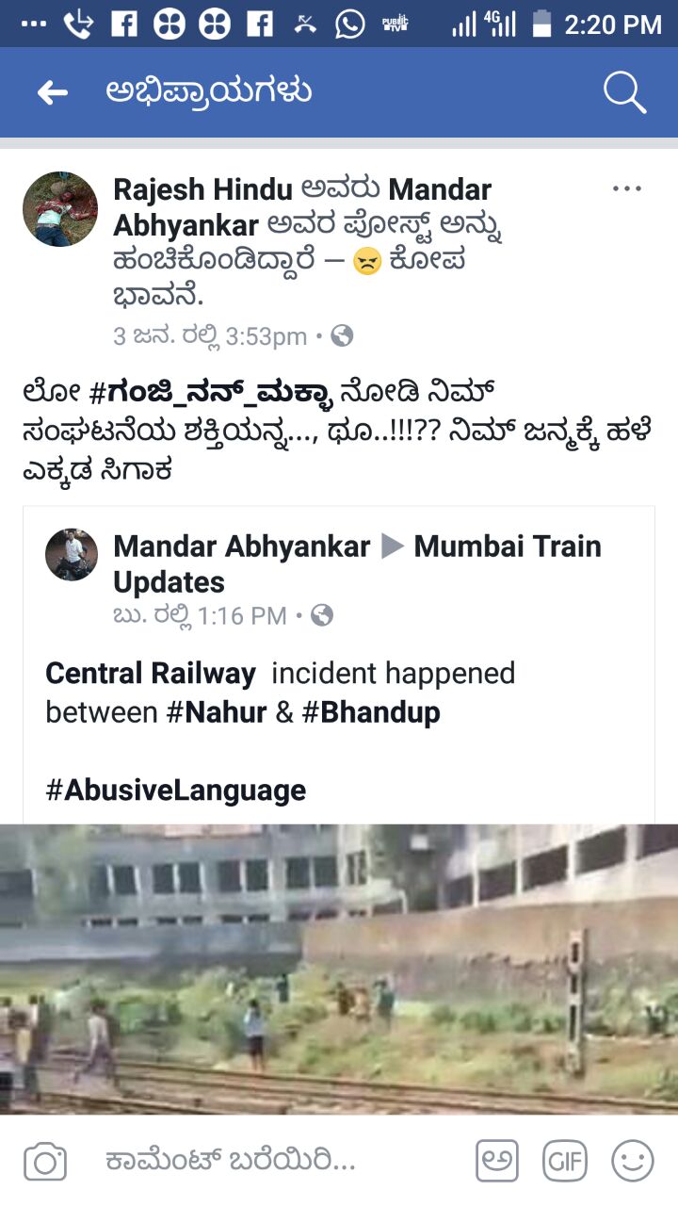Open the emoji smiley picker
This screenshot has width=678, height=1206.
[633, 1161]
